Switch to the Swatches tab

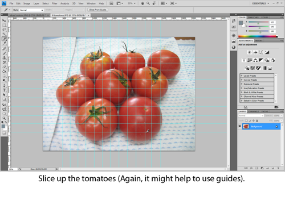click(x=253, y=18)
